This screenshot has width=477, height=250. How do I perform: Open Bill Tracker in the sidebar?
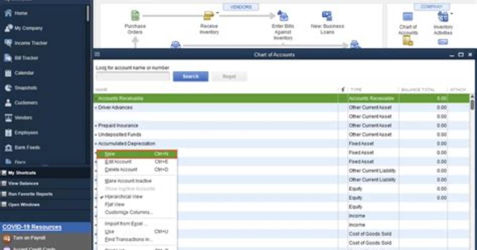(x=21, y=58)
